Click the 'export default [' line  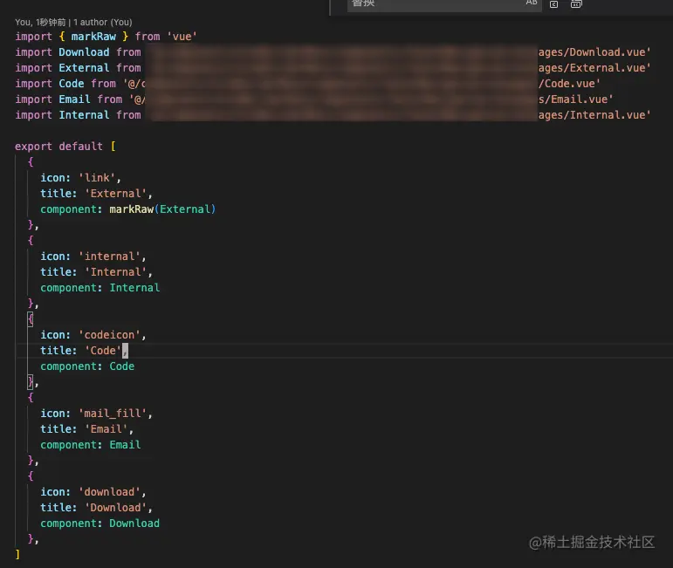65,147
